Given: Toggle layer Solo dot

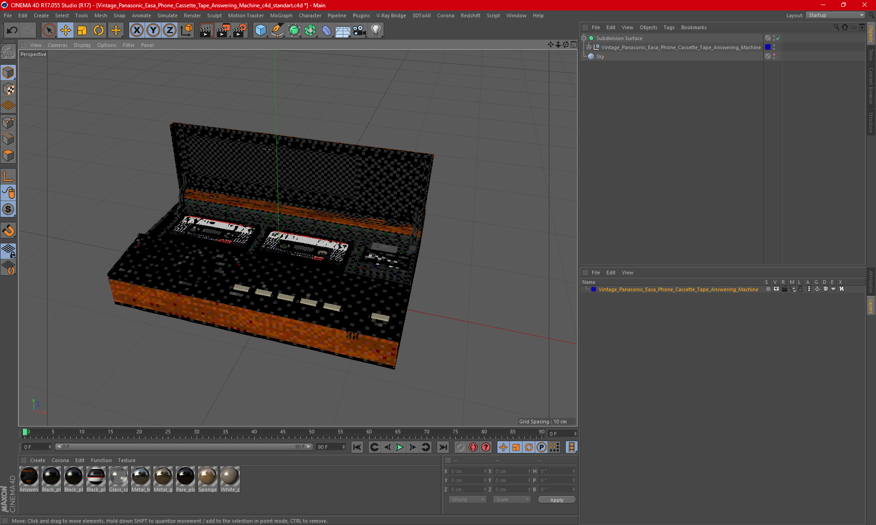Looking at the screenshot, I should click(768, 289).
